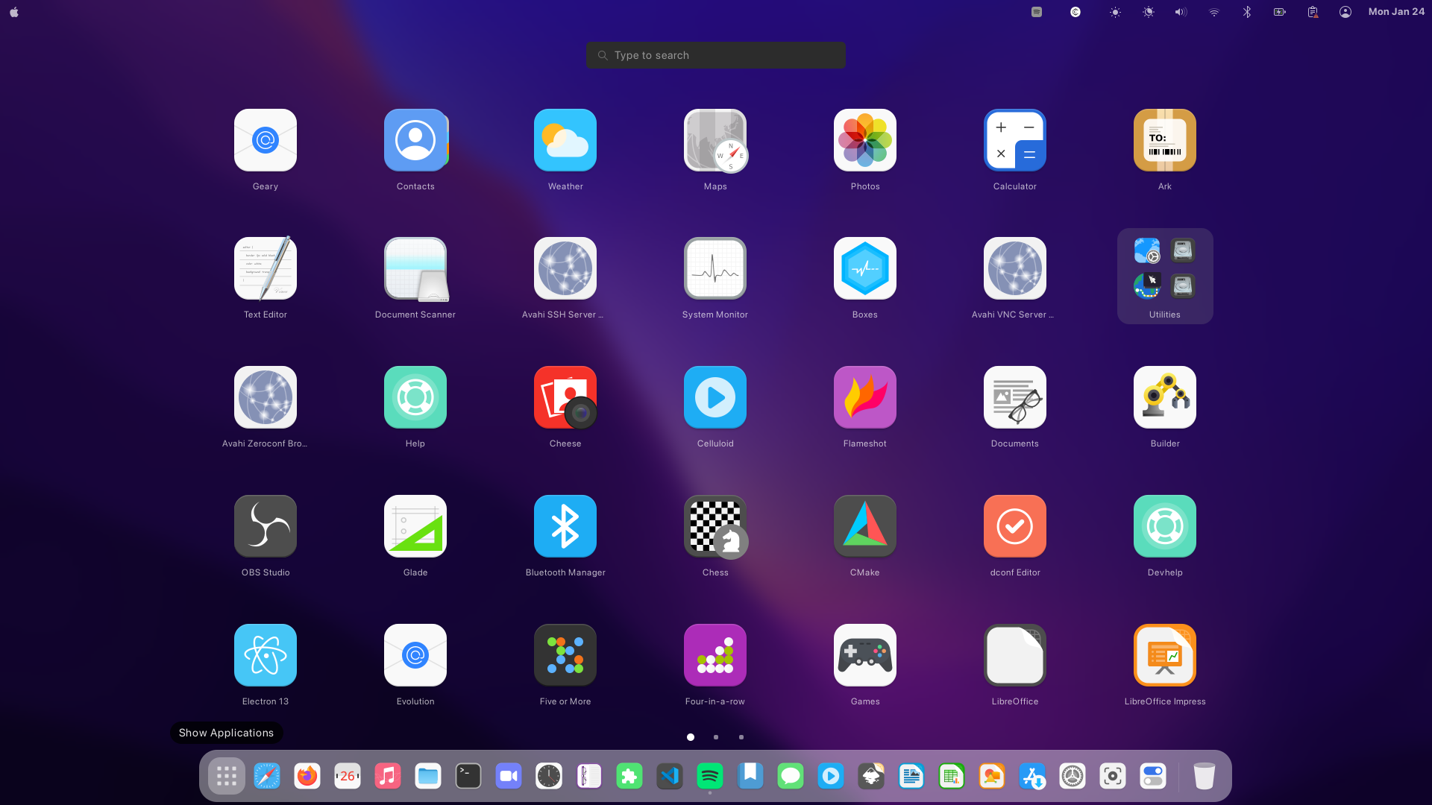Open the clipboard indicator in menu bar
The height and width of the screenshot is (805, 1432).
pyautogui.click(x=1313, y=12)
